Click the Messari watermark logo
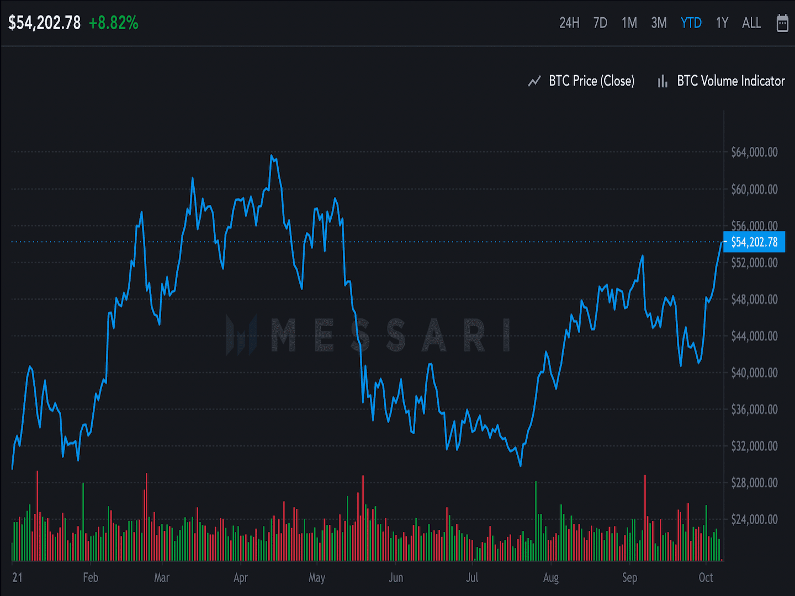The image size is (795, 596). (367, 333)
